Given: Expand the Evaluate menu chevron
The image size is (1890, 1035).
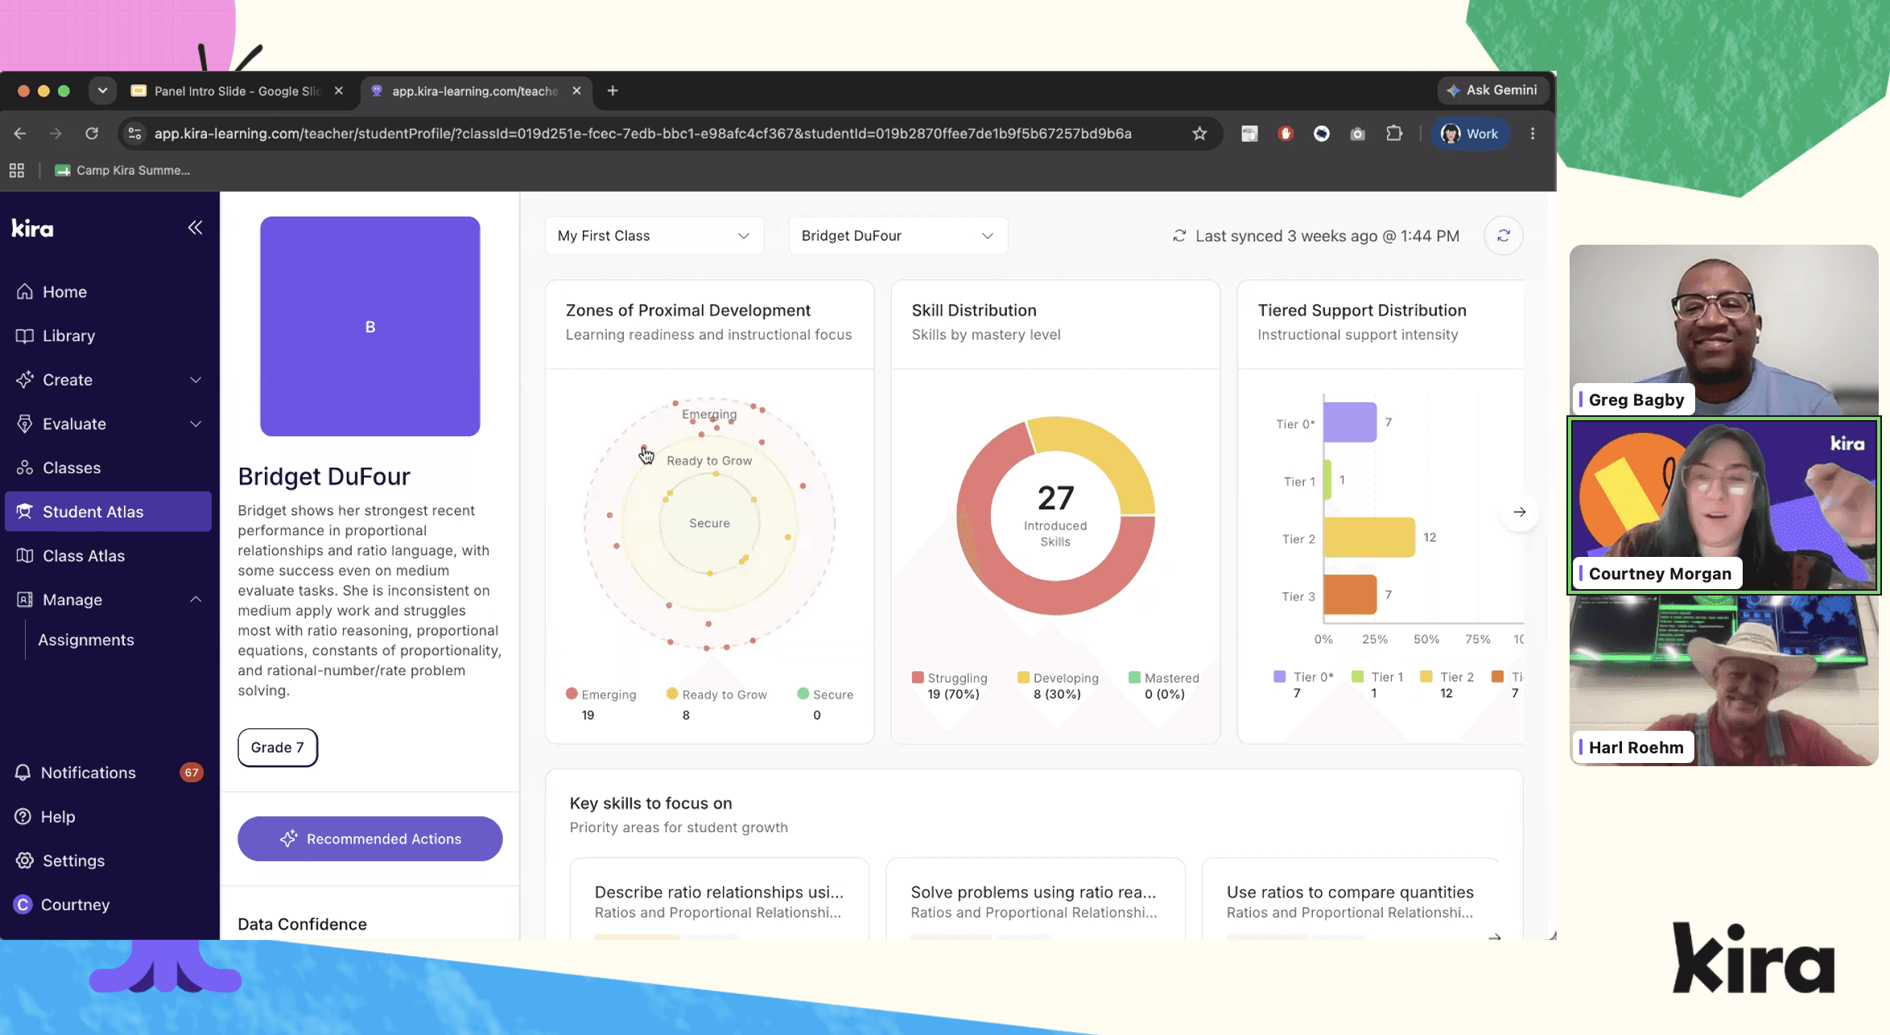Looking at the screenshot, I should click(x=196, y=424).
